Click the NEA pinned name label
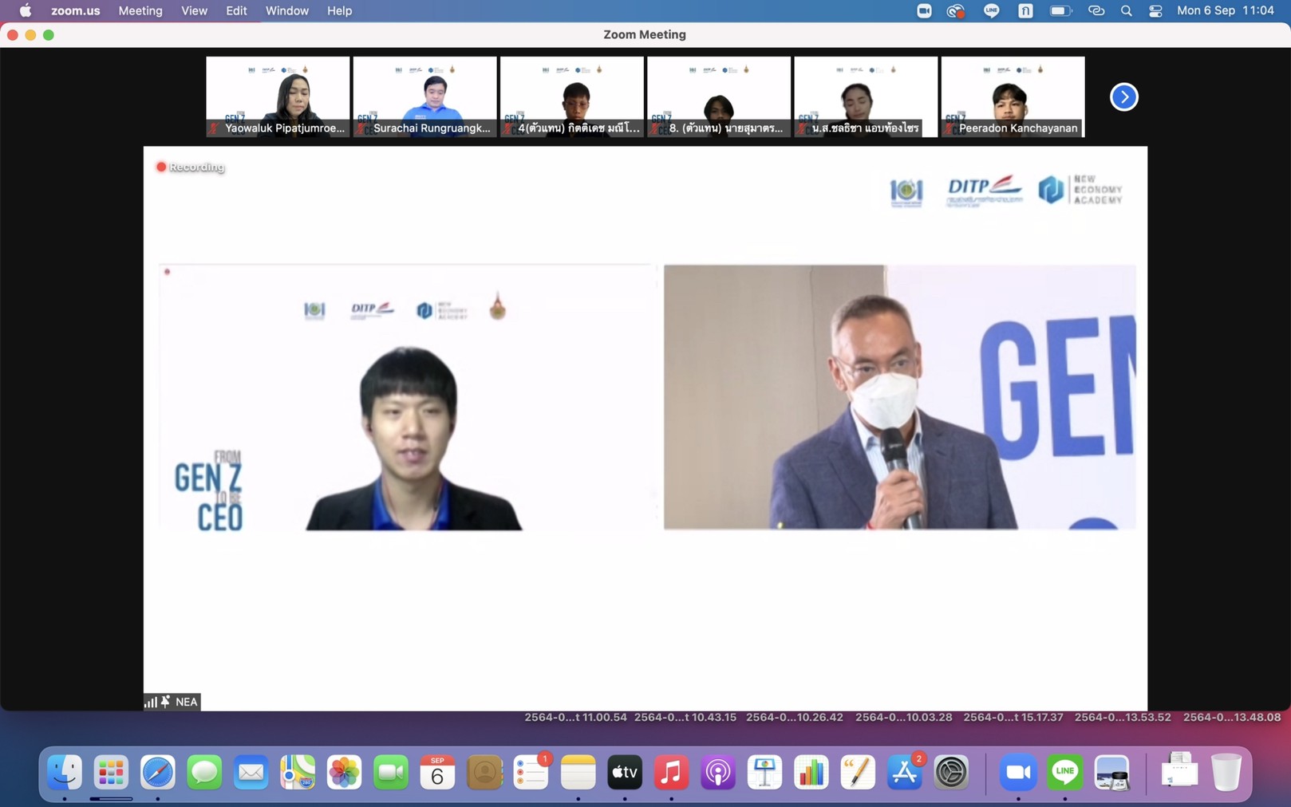 [x=185, y=702]
